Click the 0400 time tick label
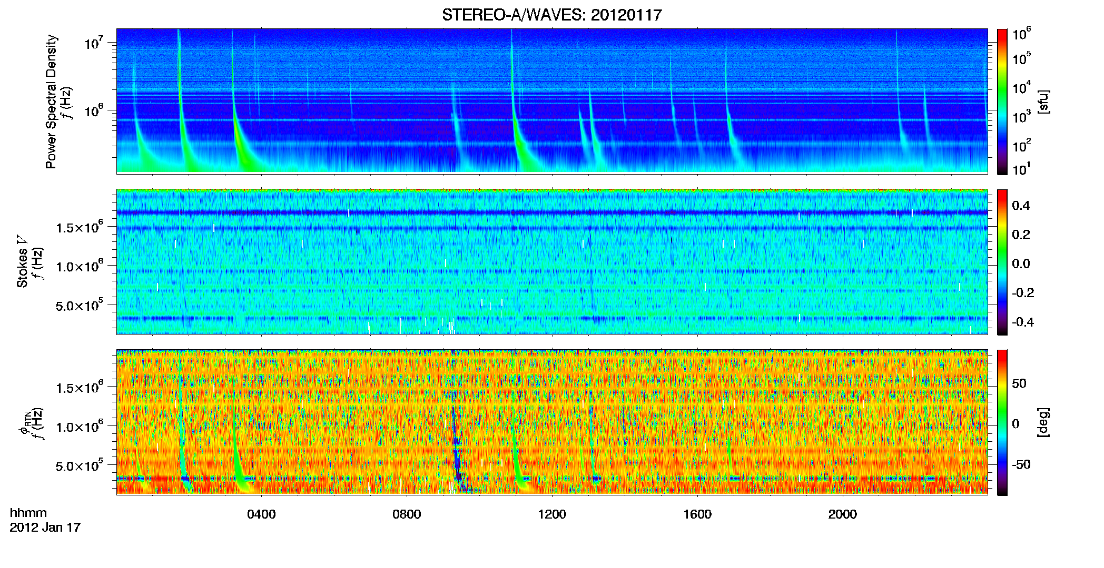The height and width of the screenshot is (568, 1104). [x=261, y=514]
